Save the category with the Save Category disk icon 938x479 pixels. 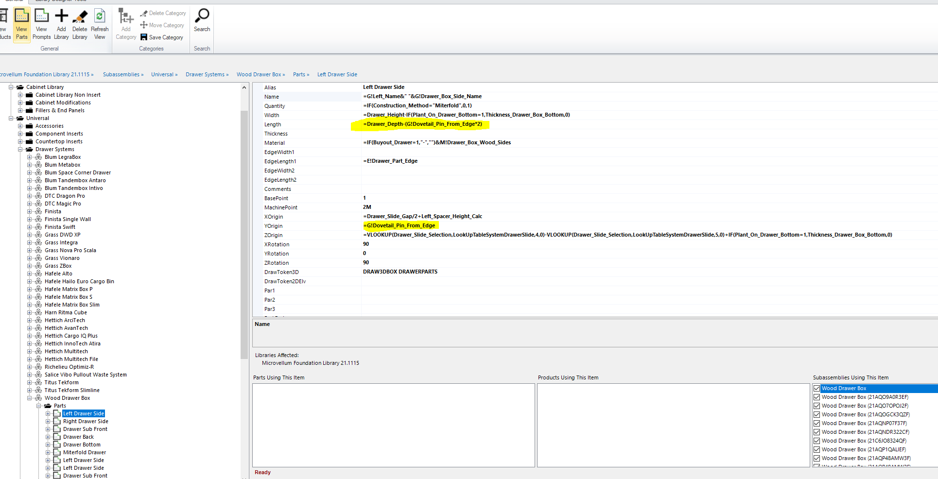[144, 37]
